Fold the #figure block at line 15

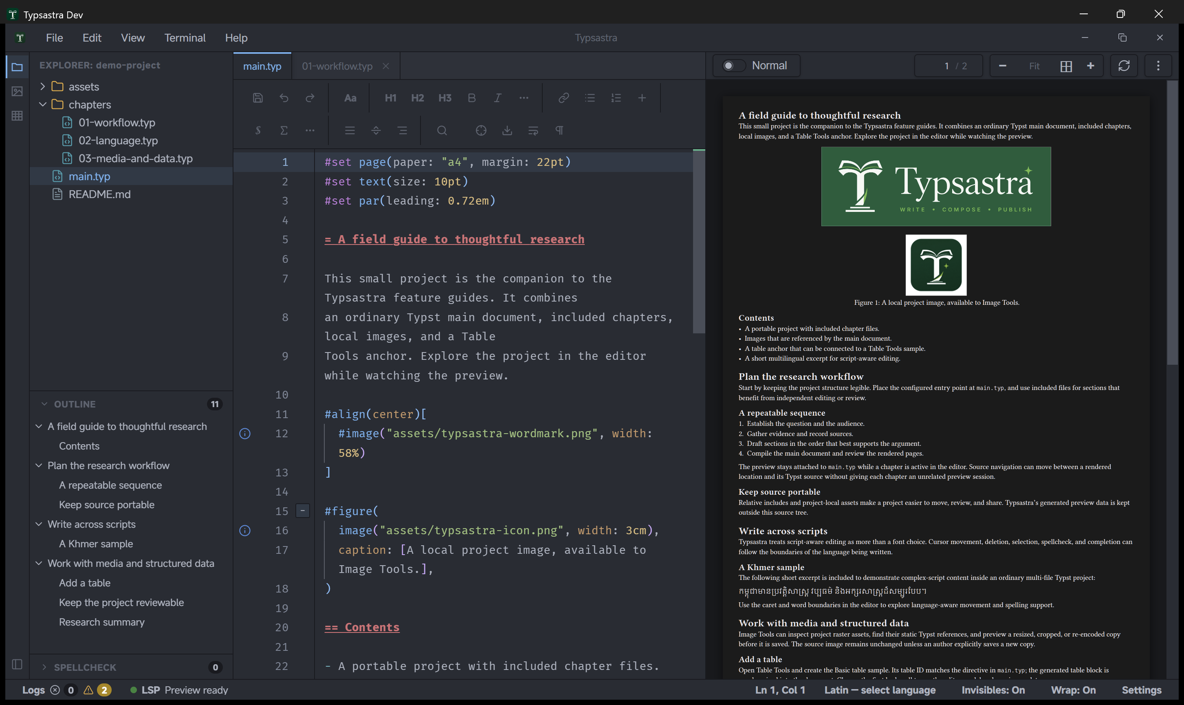(x=303, y=511)
